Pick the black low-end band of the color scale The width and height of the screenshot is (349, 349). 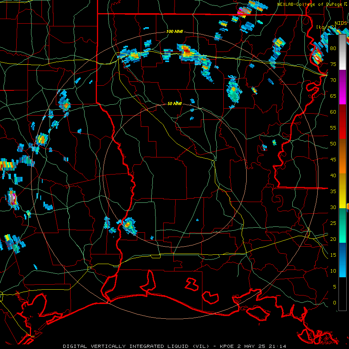(x=342, y=294)
